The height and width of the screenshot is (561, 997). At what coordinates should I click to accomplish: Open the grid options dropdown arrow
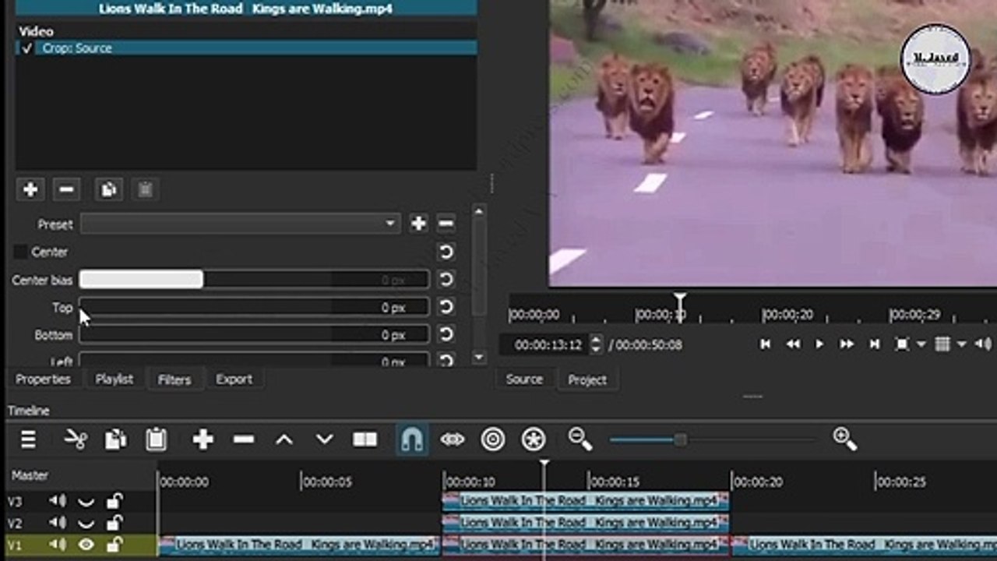click(961, 344)
